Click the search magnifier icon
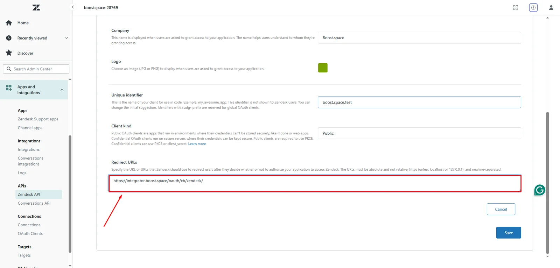Viewport: 560px width, 268px height. [x=9, y=69]
